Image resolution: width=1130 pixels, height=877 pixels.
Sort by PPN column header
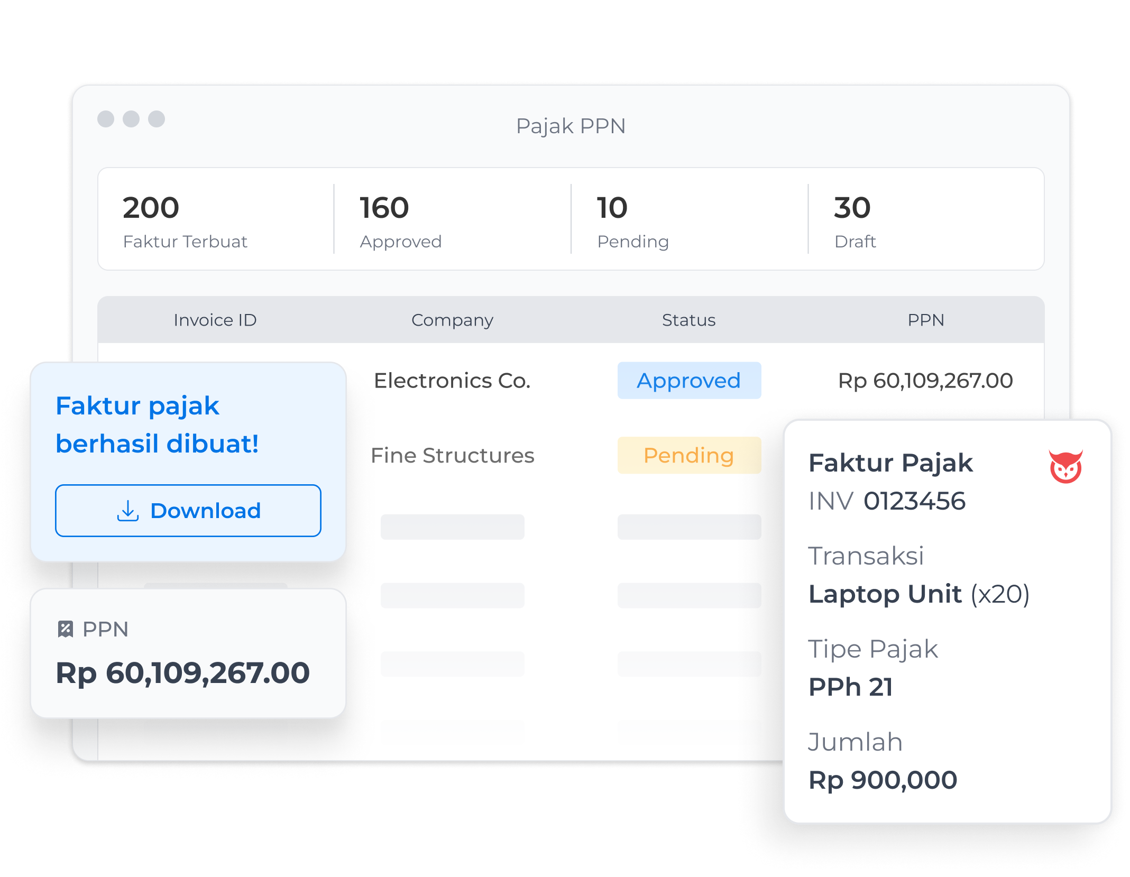coord(925,320)
